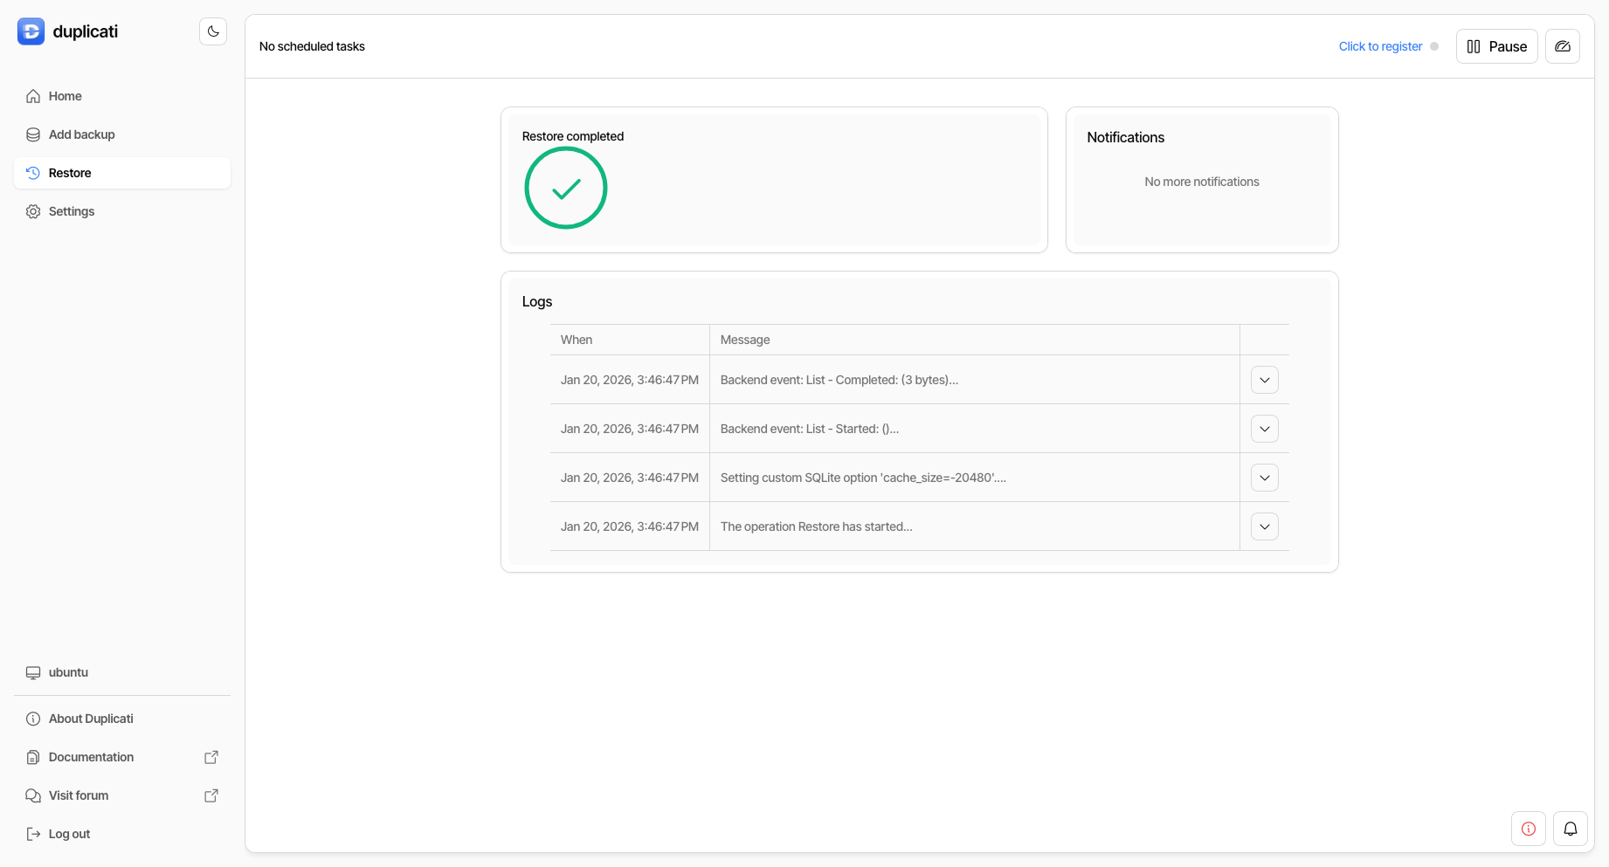Click Log out at the sidebar bottom

coord(68,833)
